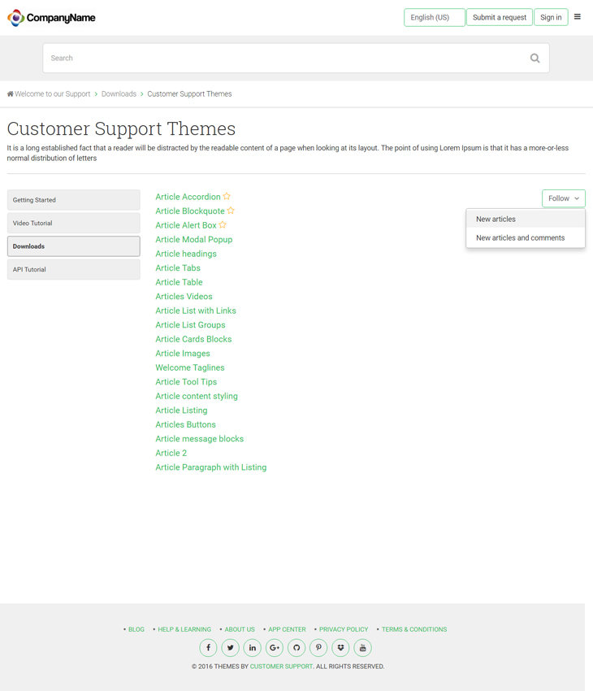The image size is (593, 691).
Task: Open the Facebook footer icon
Action: (x=208, y=647)
